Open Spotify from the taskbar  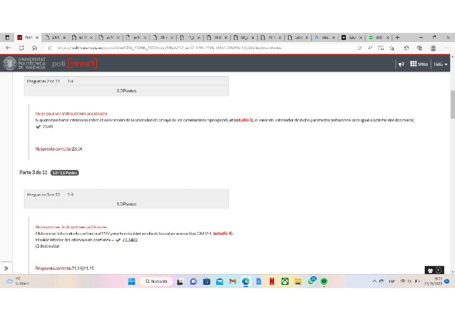[x=324, y=281]
